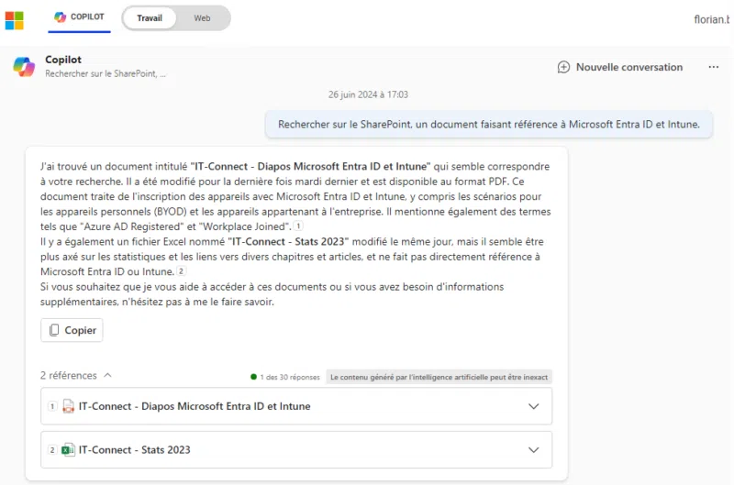The height and width of the screenshot is (485, 734).
Task: Click the AI content disclaimer label
Action: click(x=439, y=377)
